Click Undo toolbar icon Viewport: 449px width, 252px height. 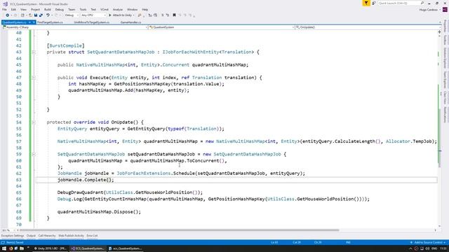tap(48, 15)
